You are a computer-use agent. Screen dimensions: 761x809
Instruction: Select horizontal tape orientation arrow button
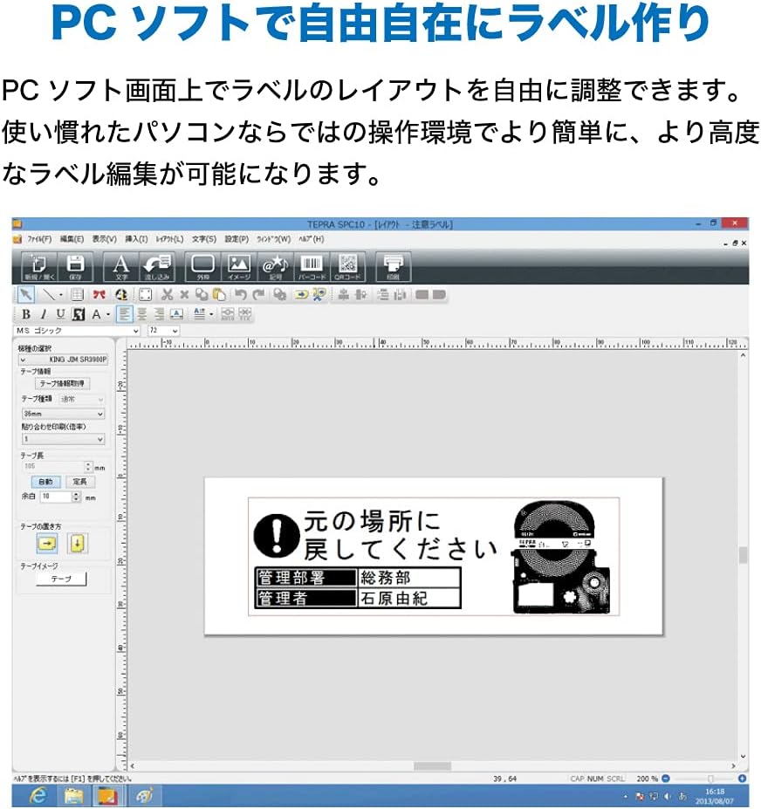(46, 543)
